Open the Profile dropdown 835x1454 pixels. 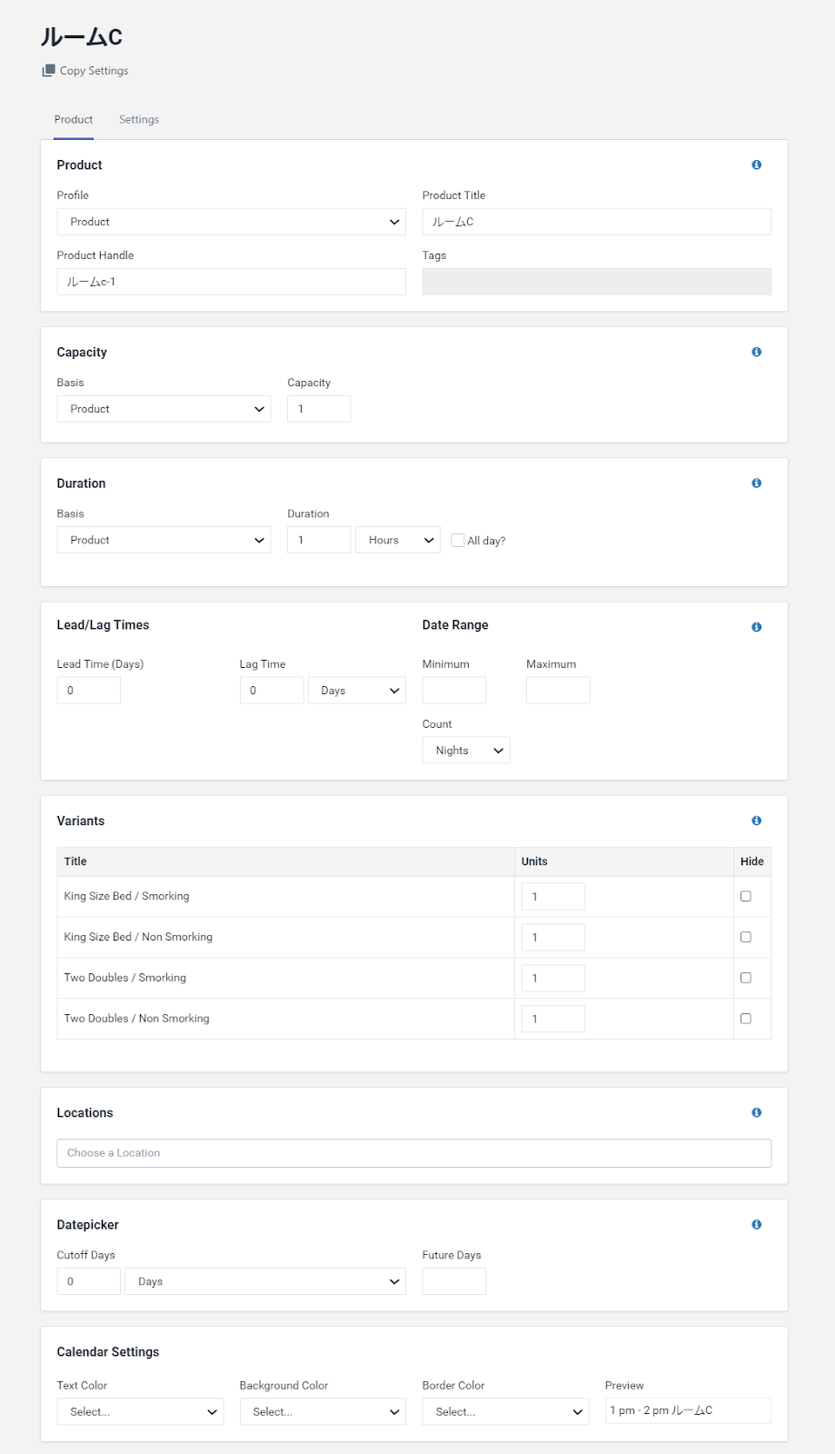pyautogui.click(x=231, y=222)
